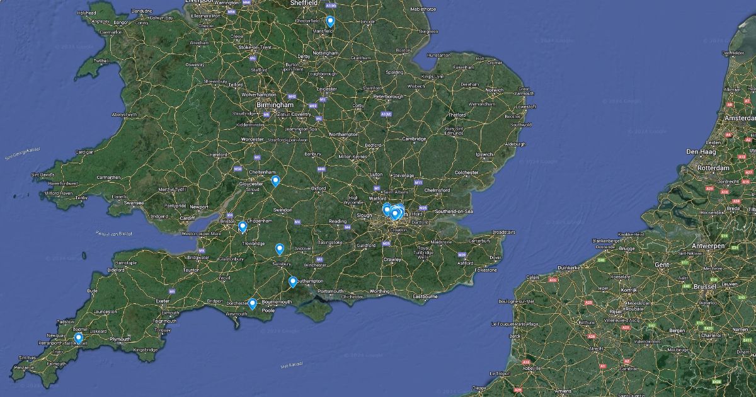Click the Norwich label in East Anglia

coord(494,89)
